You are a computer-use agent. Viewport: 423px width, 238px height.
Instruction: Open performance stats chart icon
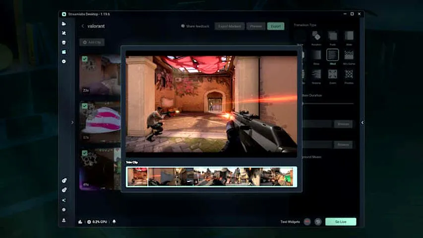pyautogui.click(x=80, y=222)
